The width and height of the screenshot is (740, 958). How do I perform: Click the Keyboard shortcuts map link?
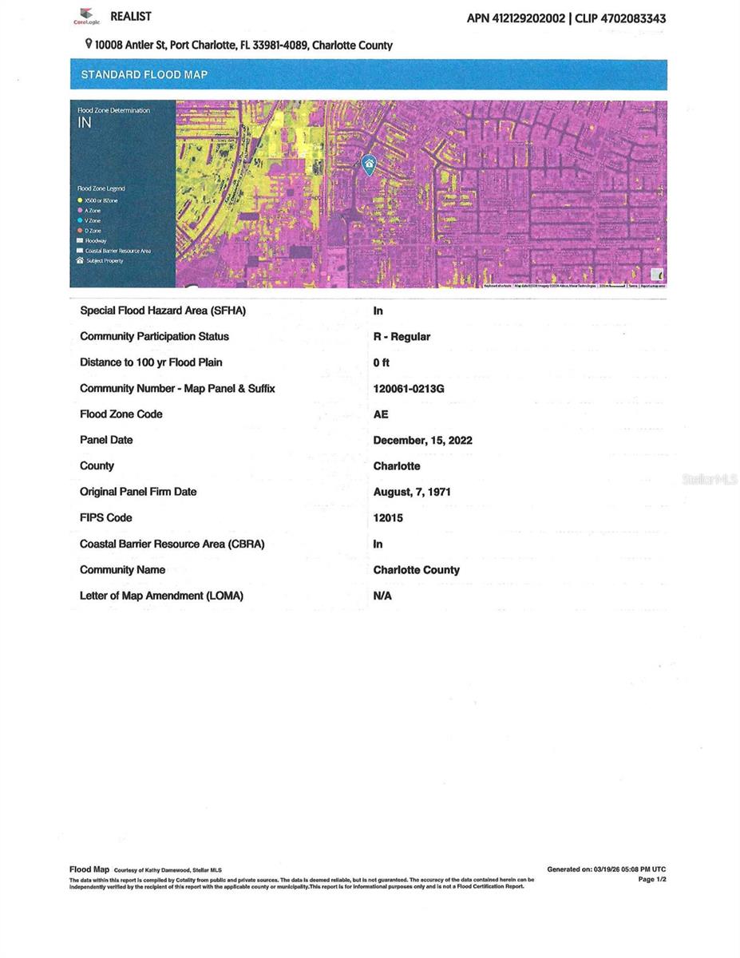tap(498, 285)
